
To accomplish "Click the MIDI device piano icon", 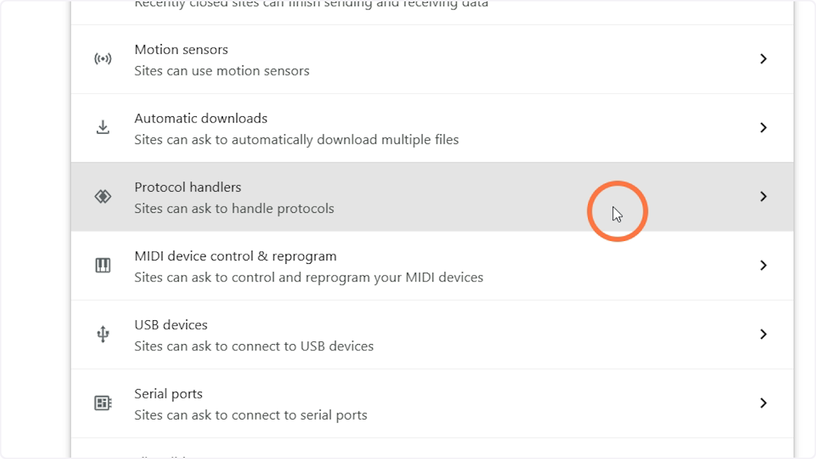I will coord(103,265).
